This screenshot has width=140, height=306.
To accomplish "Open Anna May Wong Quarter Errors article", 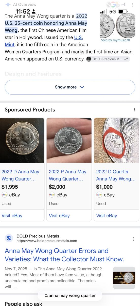I will click(64, 255).
